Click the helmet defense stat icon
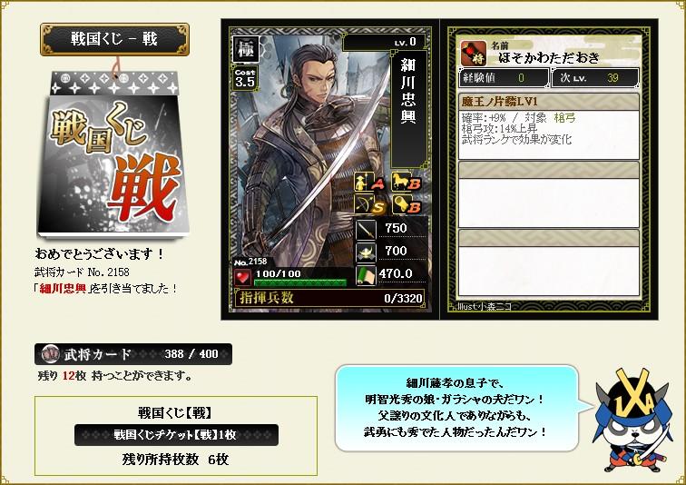 [366, 252]
